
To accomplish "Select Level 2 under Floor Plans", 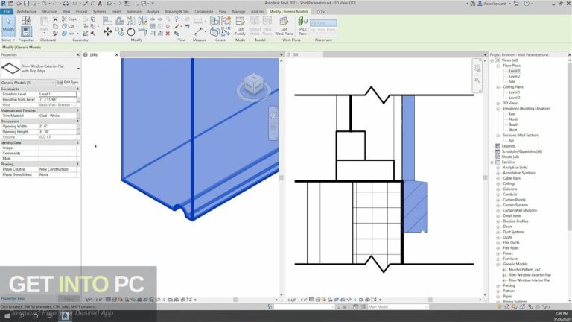I will [x=515, y=76].
